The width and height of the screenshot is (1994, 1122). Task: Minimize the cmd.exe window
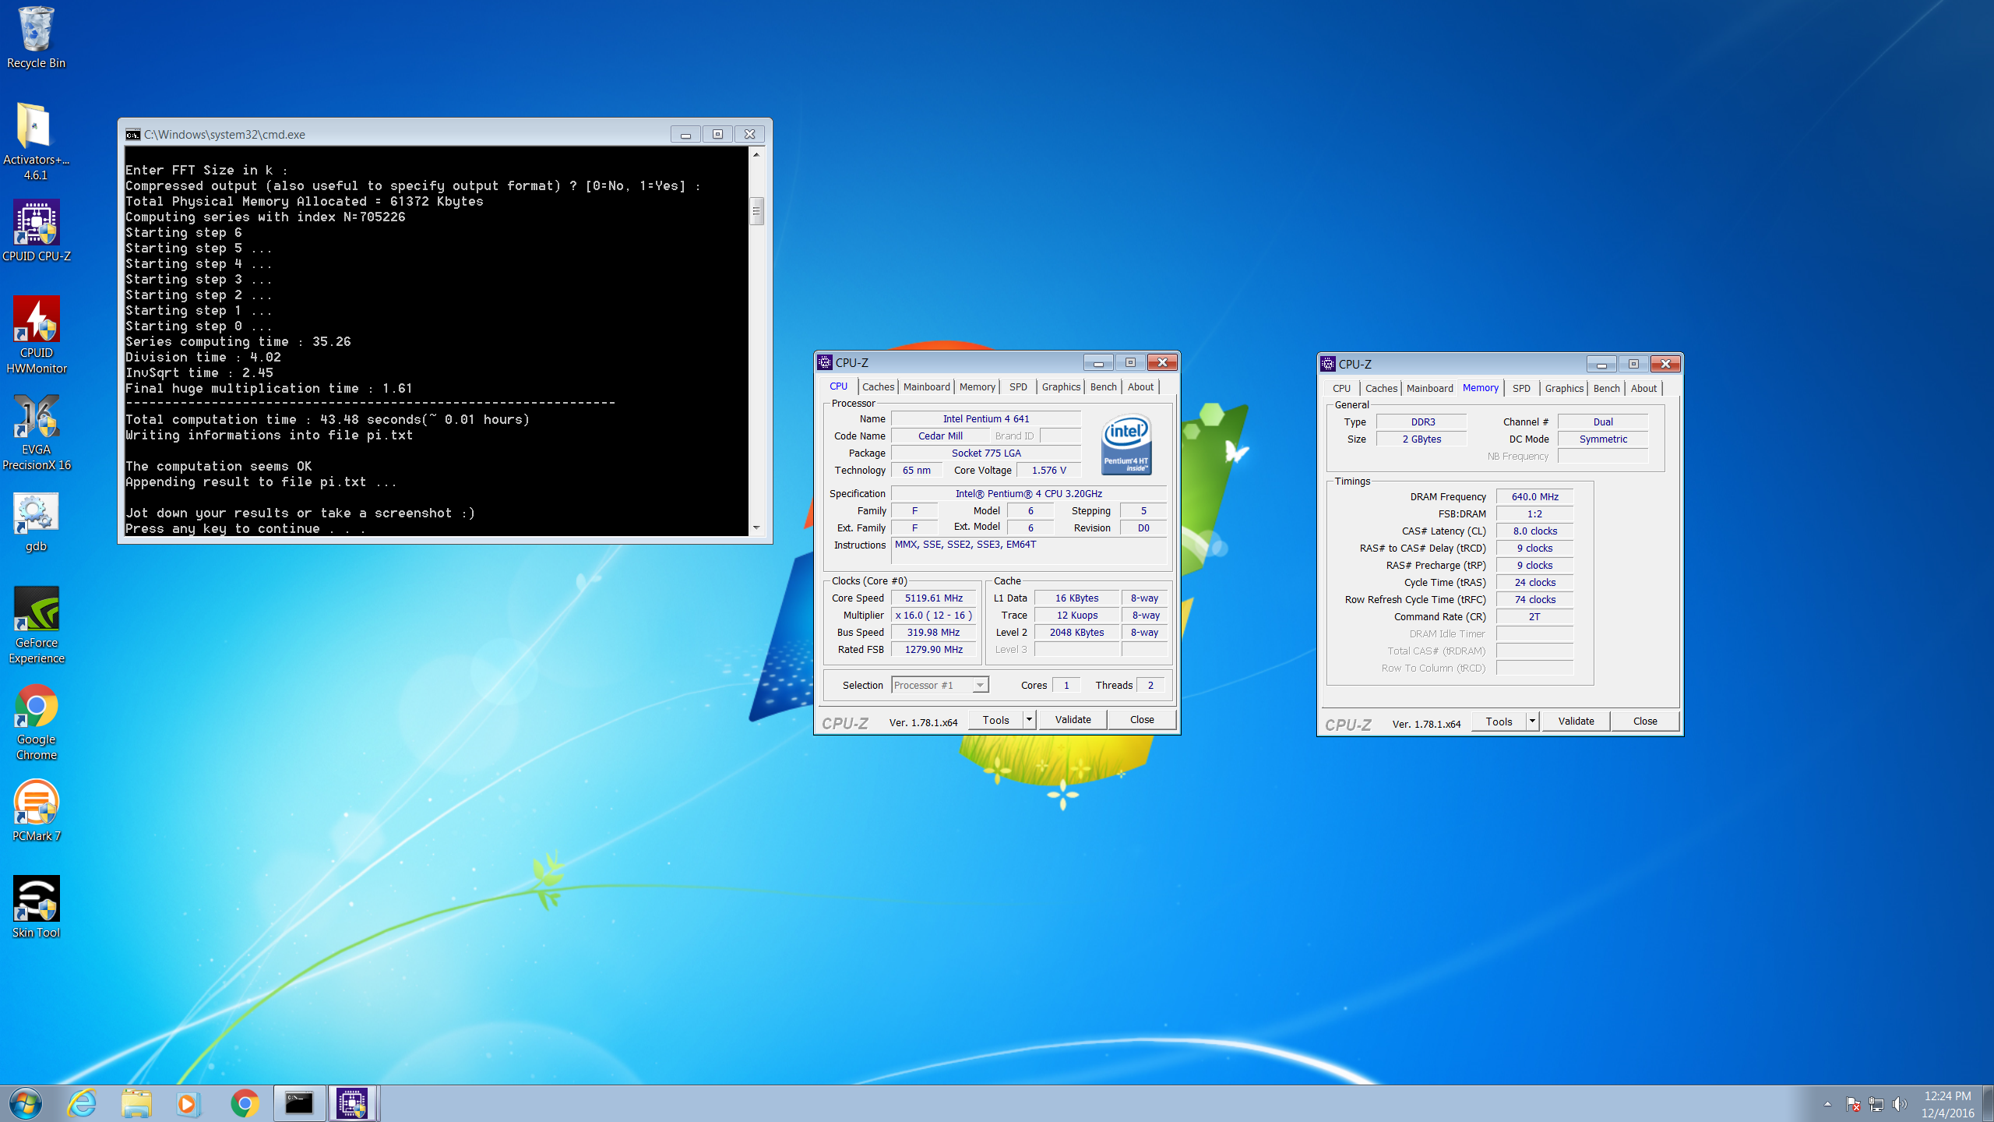[685, 134]
